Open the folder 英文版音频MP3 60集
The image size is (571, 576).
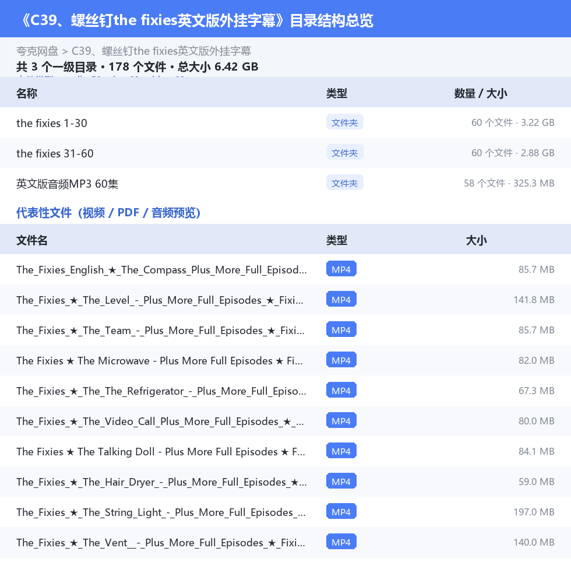67,184
